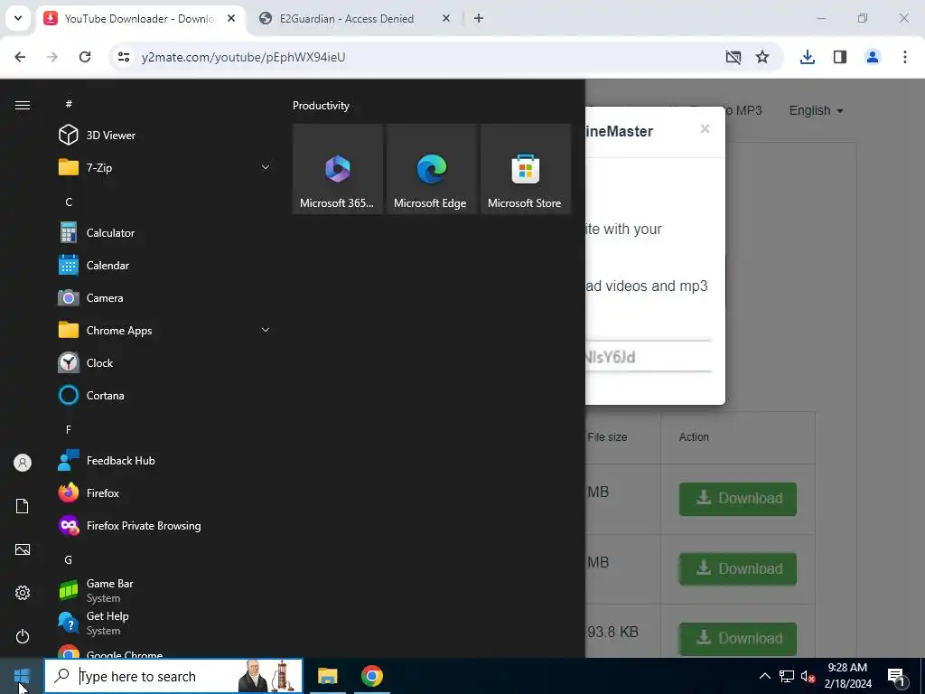Click the Power button in Start
Viewport: 925px width, 694px height.
[23, 636]
